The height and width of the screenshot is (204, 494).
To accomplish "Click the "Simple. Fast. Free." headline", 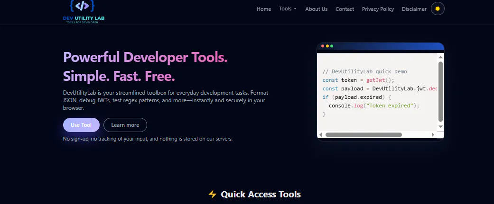I will 119,76.
